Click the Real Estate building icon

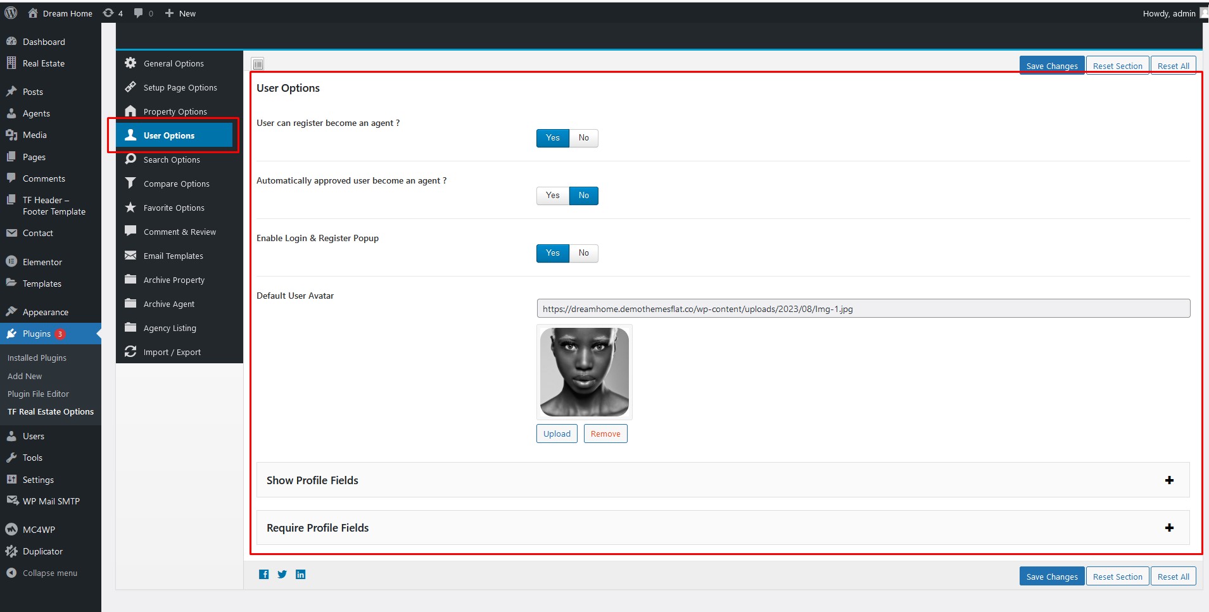11,63
